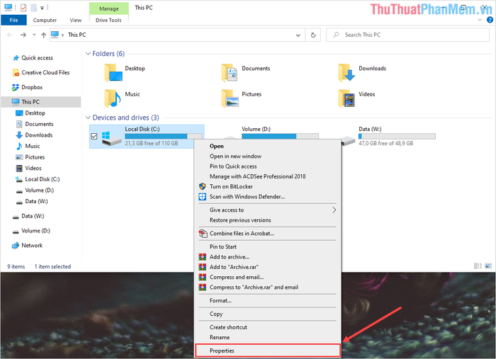This screenshot has height=359, width=496.
Task: Open the Computer ribbon tab
Action: [x=45, y=20]
